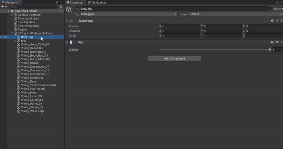Toggle Body Rig active checkbox
The image size is (283, 149).
77,8
